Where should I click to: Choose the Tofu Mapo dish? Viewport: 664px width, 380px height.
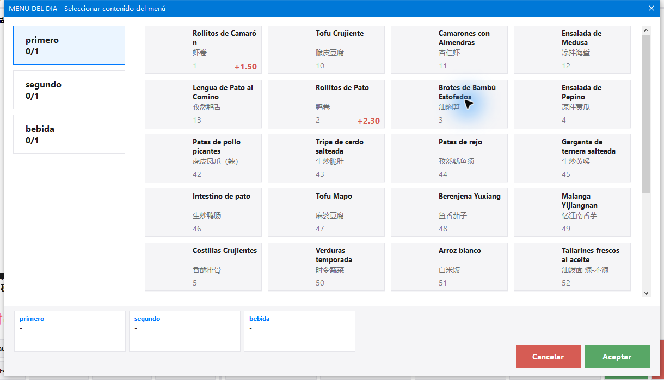[x=326, y=212]
